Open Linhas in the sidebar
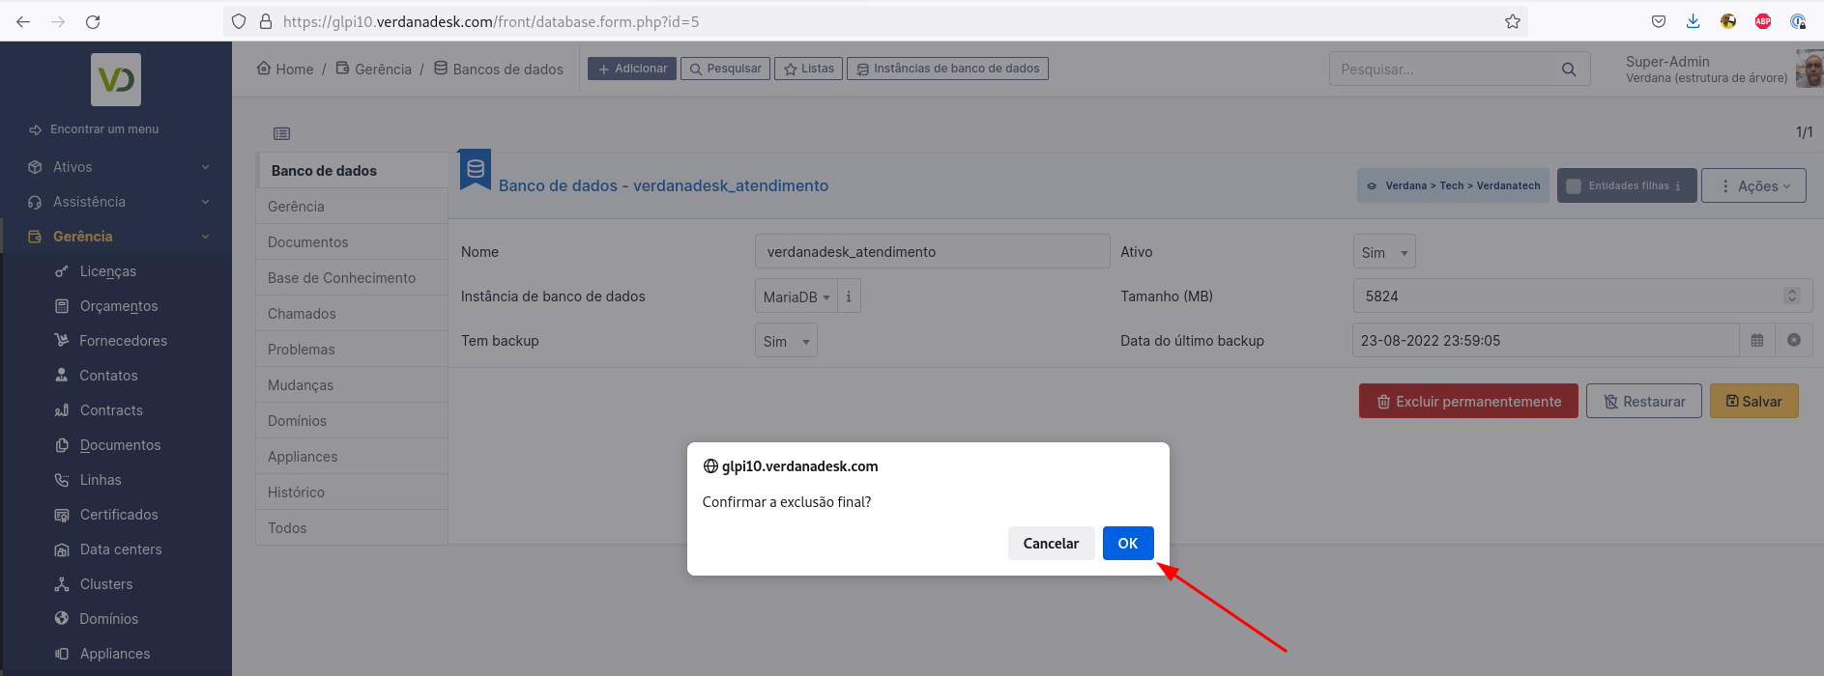1824x676 pixels. pos(101,480)
